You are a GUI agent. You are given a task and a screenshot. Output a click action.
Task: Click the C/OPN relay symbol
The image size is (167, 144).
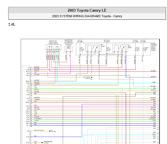(120, 48)
